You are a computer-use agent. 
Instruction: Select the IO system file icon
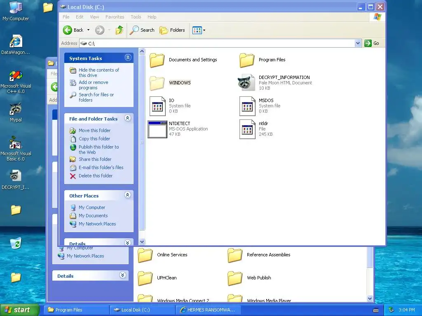[157, 106]
